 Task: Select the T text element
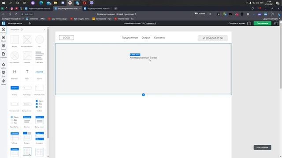click(x=27, y=72)
